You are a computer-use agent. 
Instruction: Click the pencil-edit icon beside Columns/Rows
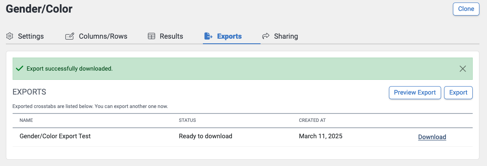point(69,36)
